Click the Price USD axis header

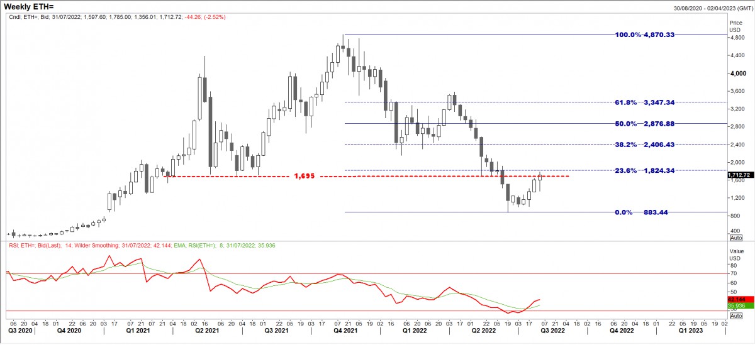735,25
